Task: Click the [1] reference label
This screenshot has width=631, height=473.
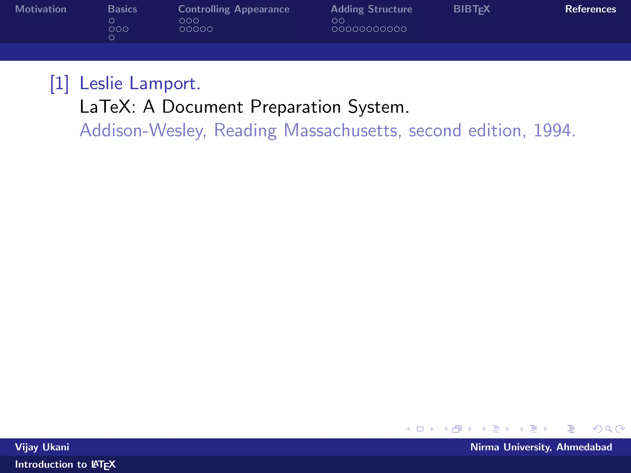Action: (x=59, y=83)
